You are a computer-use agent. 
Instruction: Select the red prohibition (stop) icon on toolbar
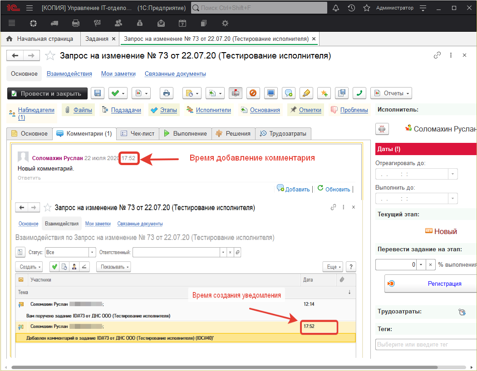point(253,93)
